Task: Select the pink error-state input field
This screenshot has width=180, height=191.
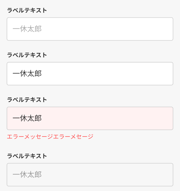Action: point(90,118)
